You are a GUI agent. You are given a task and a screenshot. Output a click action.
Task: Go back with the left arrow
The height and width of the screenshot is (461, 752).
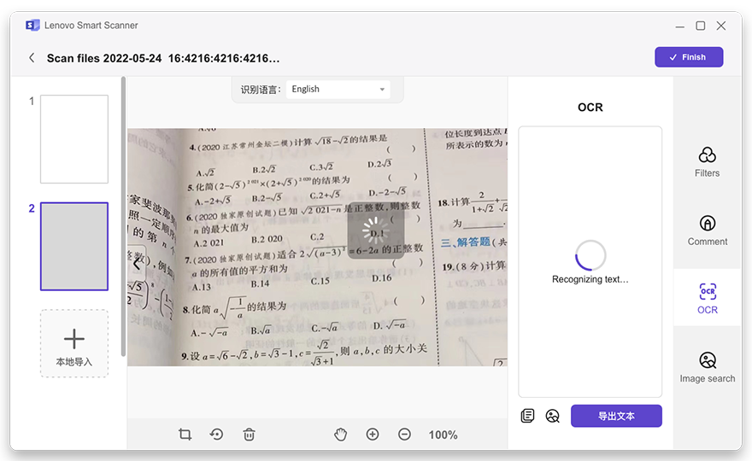click(x=32, y=58)
